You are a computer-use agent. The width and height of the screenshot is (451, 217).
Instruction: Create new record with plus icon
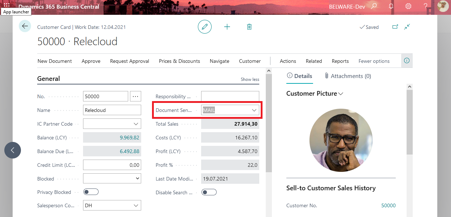(227, 27)
